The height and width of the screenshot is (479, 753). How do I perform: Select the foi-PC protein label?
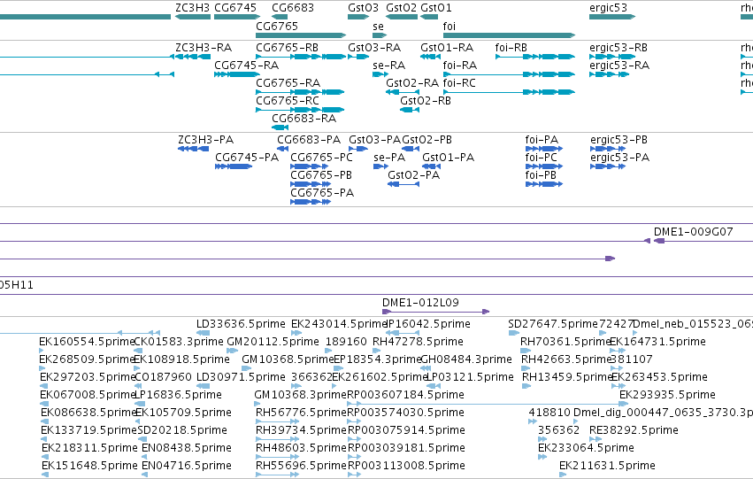[x=542, y=158]
